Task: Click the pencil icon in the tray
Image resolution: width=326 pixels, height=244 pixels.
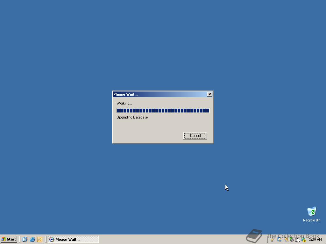Action: tap(273, 240)
